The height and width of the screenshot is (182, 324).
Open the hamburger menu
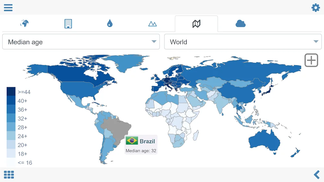click(x=8, y=8)
